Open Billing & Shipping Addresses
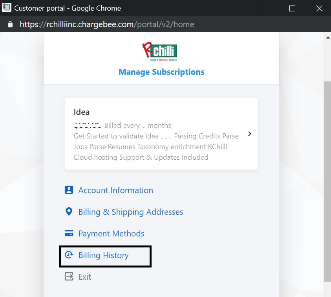The height and width of the screenshot is (297, 331). click(x=131, y=212)
